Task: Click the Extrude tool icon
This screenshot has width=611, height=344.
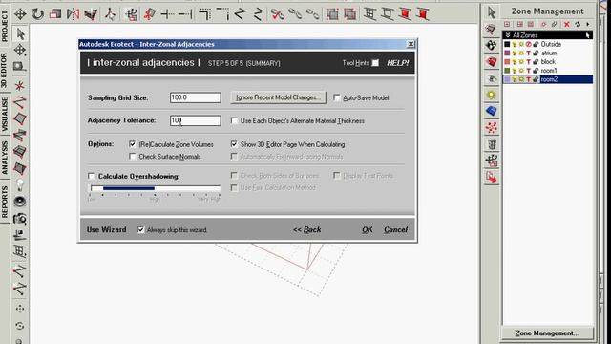Action: point(91,14)
